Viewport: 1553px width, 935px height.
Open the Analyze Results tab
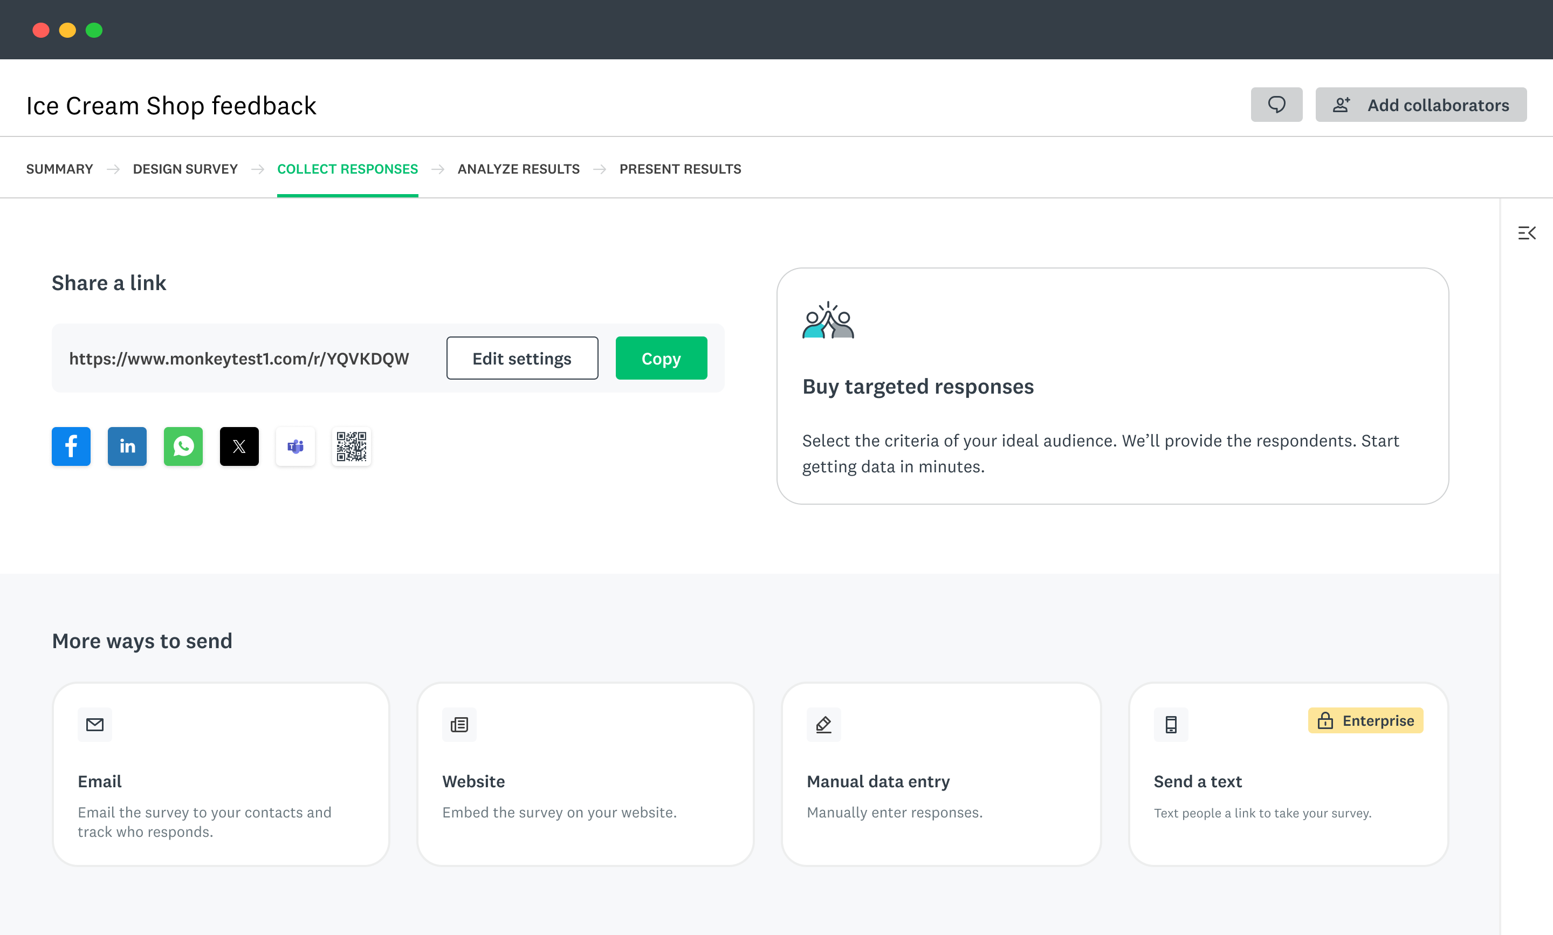[x=518, y=169]
